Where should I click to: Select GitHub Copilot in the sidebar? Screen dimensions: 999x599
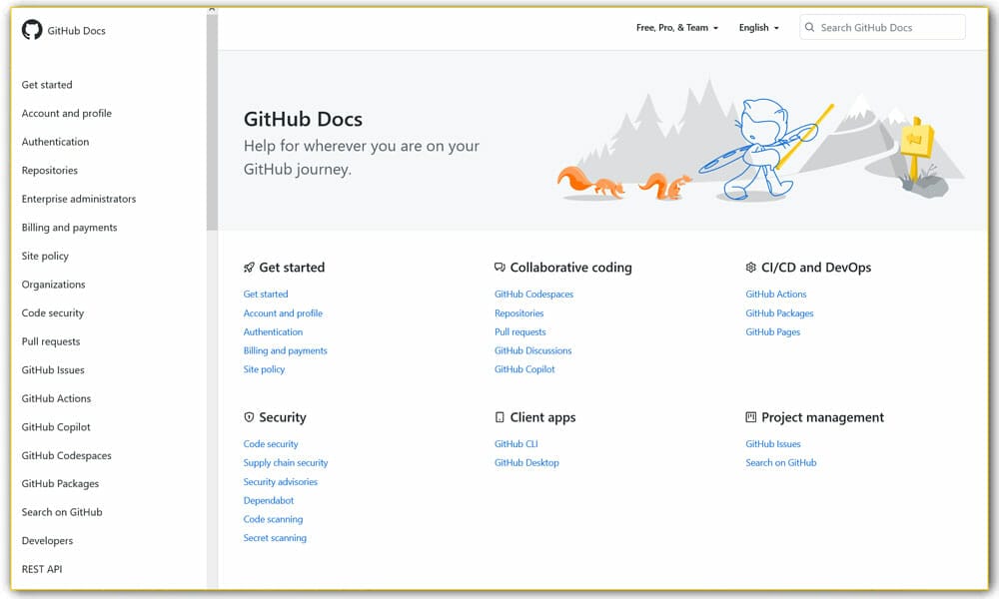(x=56, y=426)
